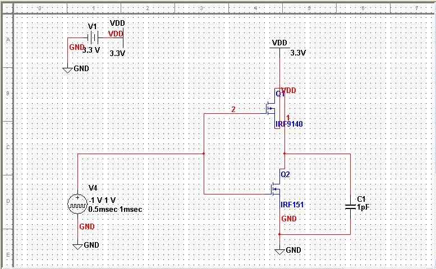436x269 pixels.
Task: Click output junction dot between Q1 and Q2
Action: click(x=284, y=154)
